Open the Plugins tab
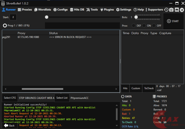The height and width of the screenshot is (129, 185). click(x=107, y=10)
